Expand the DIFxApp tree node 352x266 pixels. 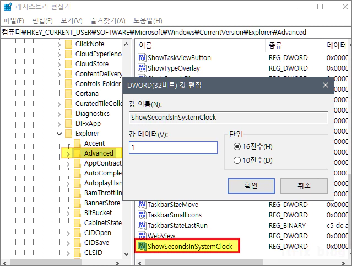click(59, 124)
